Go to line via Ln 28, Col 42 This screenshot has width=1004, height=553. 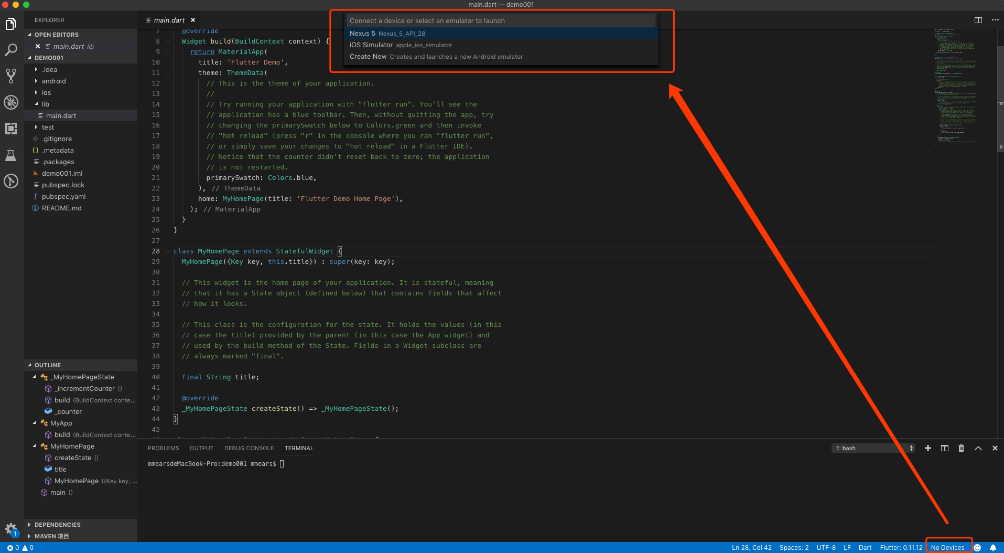click(x=751, y=548)
